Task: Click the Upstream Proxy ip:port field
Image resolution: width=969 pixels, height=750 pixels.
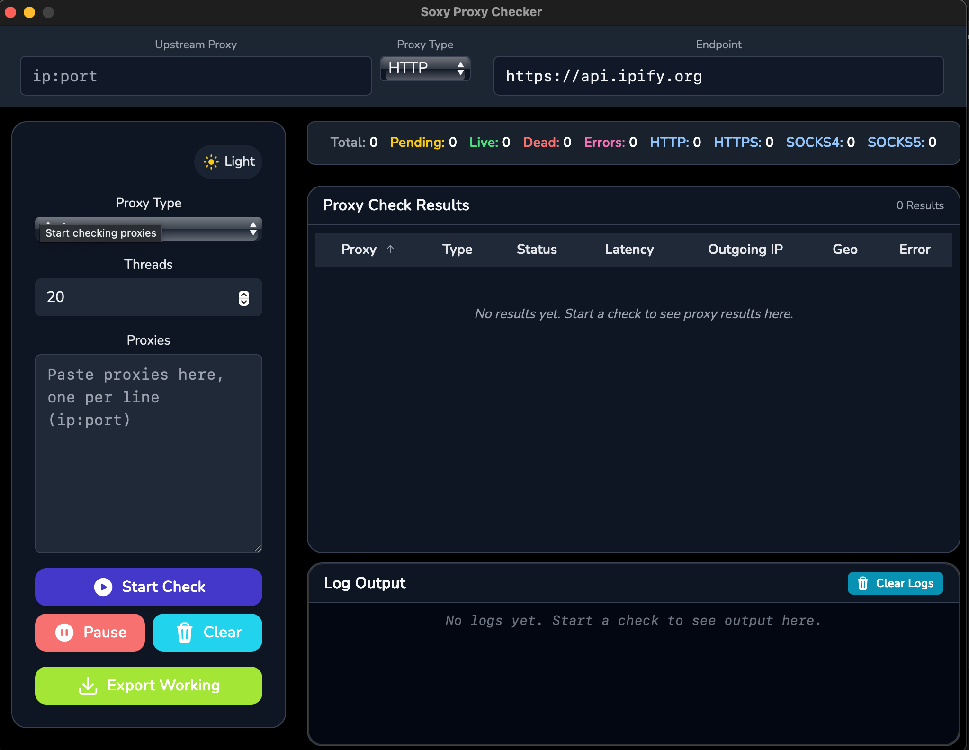Action: click(196, 76)
